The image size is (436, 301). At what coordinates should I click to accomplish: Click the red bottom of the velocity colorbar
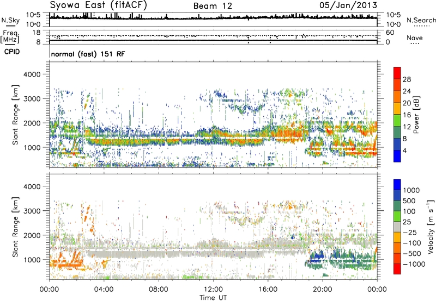[x=397, y=269]
